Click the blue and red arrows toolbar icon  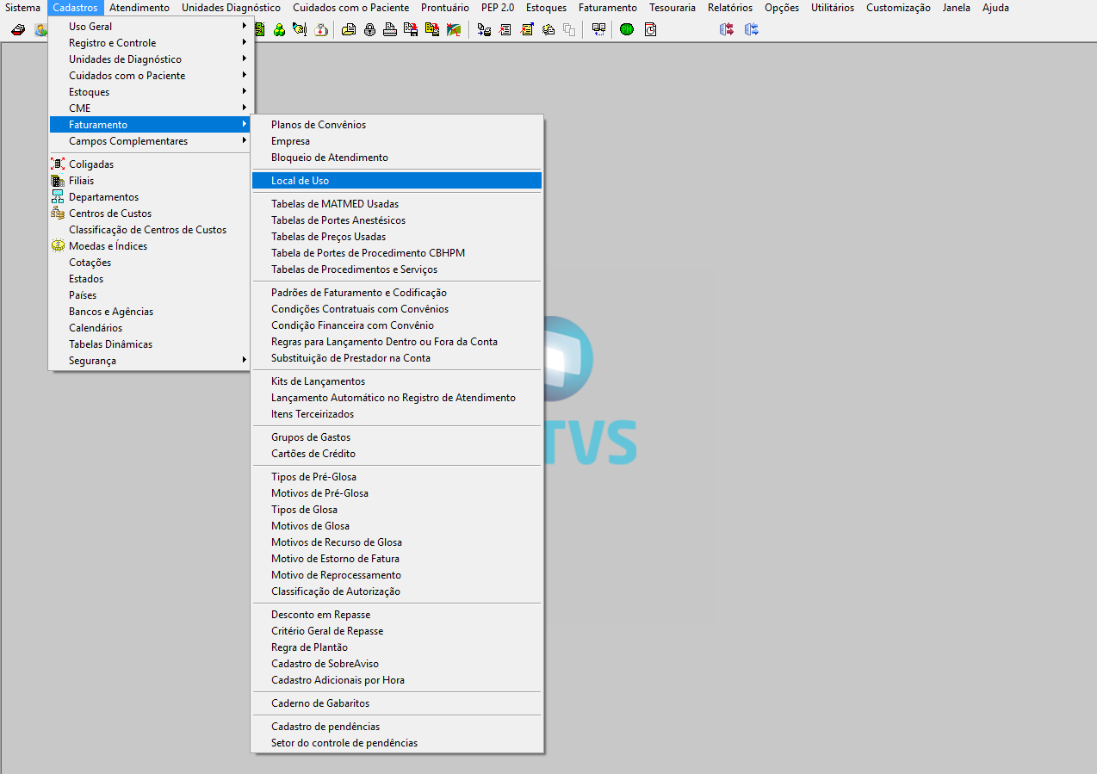coord(727,29)
